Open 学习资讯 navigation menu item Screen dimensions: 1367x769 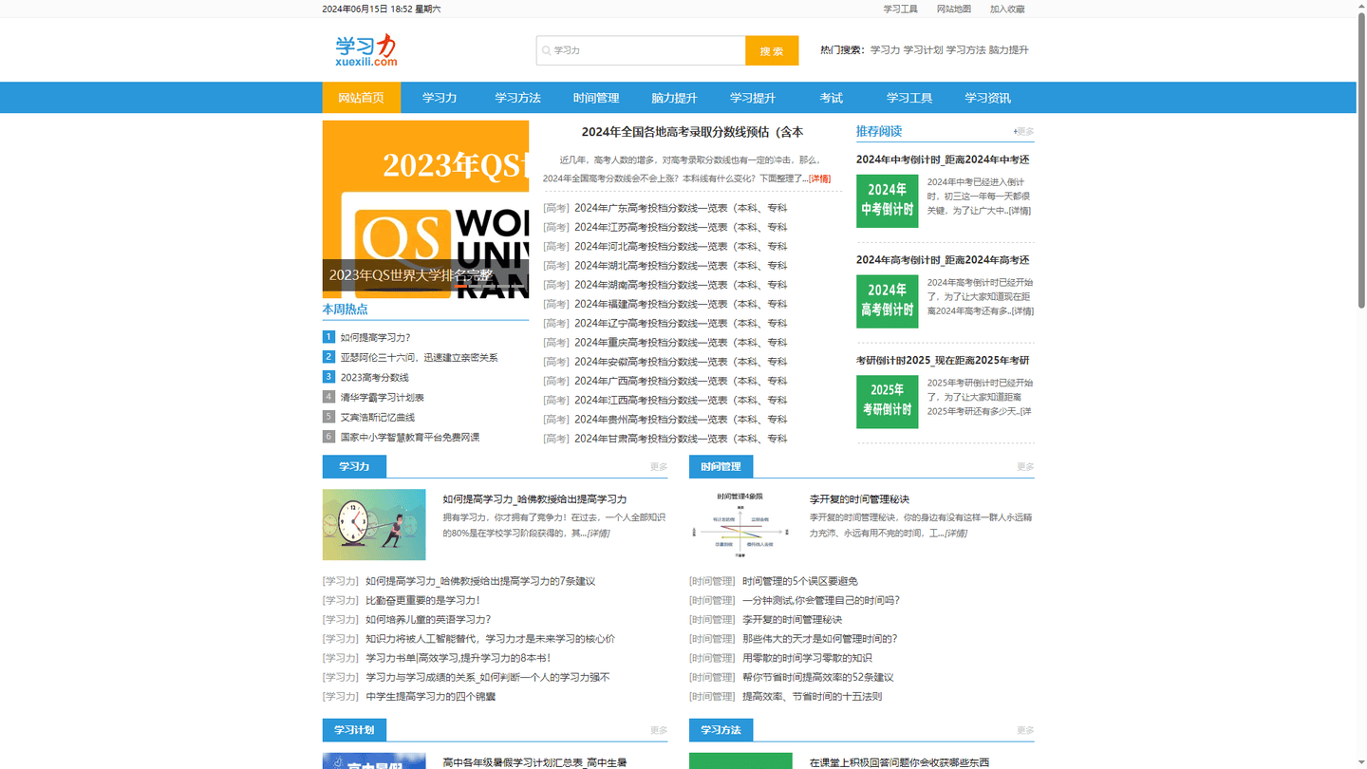(987, 98)
